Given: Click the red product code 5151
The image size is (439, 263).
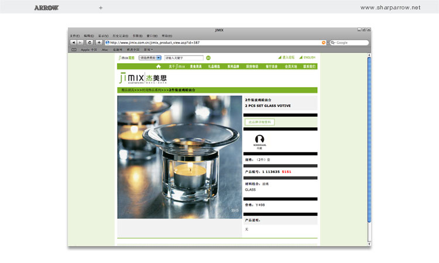Looking at the screenshot, I should point(286,172).
